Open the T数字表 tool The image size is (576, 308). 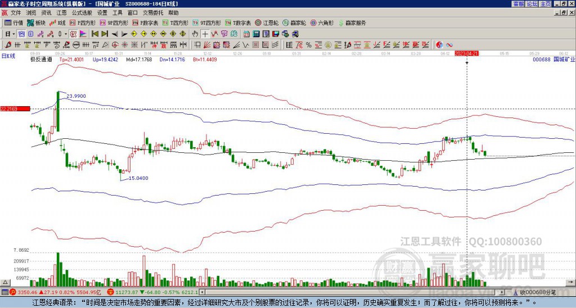coord(238,23)
